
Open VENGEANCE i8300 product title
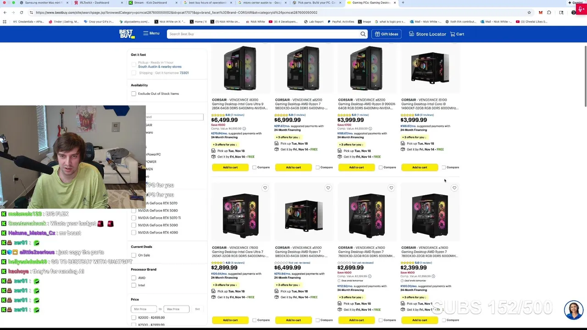(239, 104)
